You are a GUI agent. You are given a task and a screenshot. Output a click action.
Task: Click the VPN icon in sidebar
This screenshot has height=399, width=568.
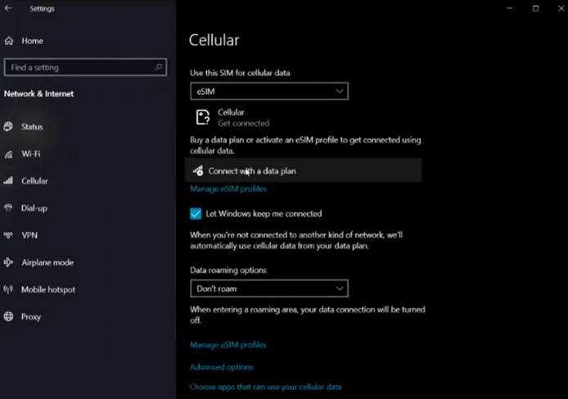(x=8, y=235)
